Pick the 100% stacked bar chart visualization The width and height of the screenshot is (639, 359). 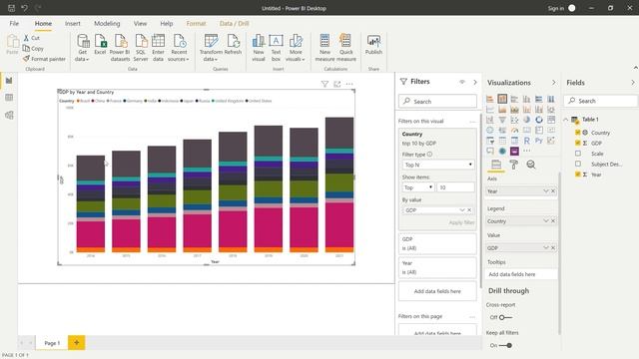pos(539,99)
